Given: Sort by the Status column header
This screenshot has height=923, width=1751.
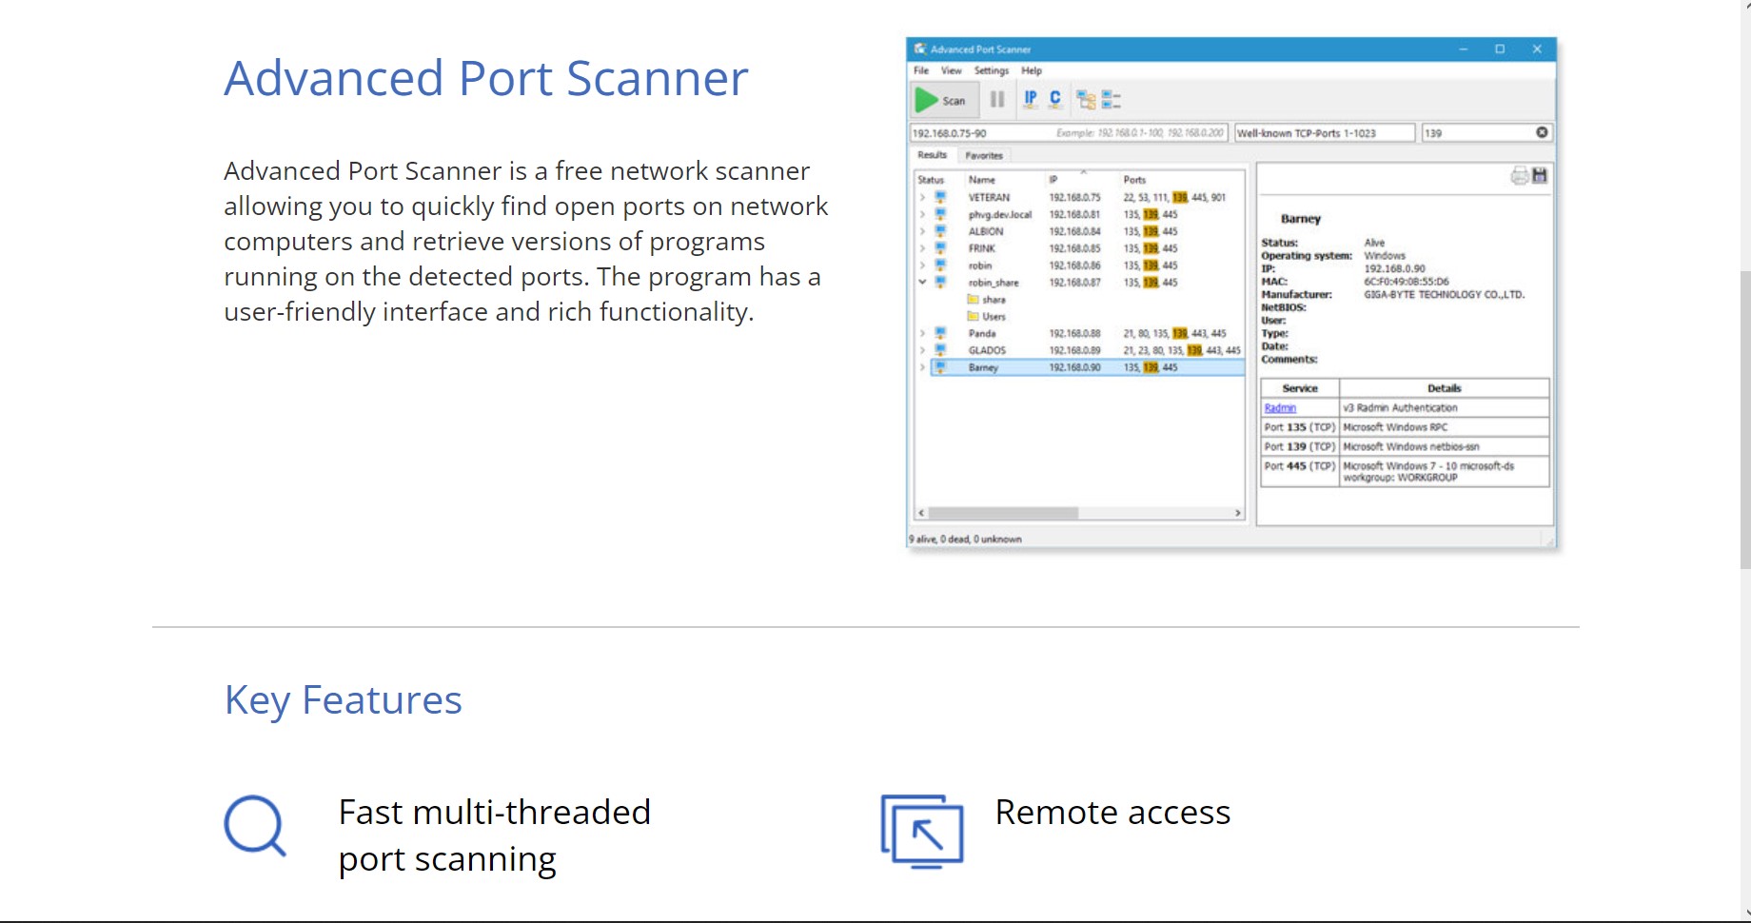Looking at the screenshot, I should 931,180.
